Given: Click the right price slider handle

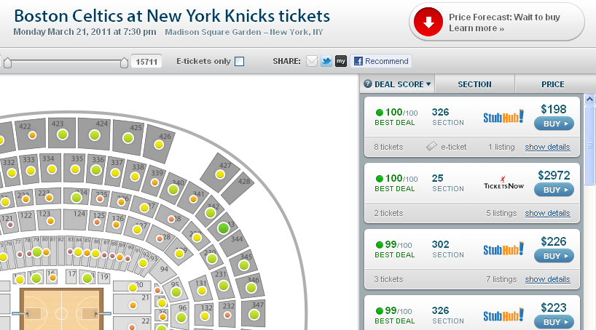Looking at the screenshot, I should click(x=124, y=63).
